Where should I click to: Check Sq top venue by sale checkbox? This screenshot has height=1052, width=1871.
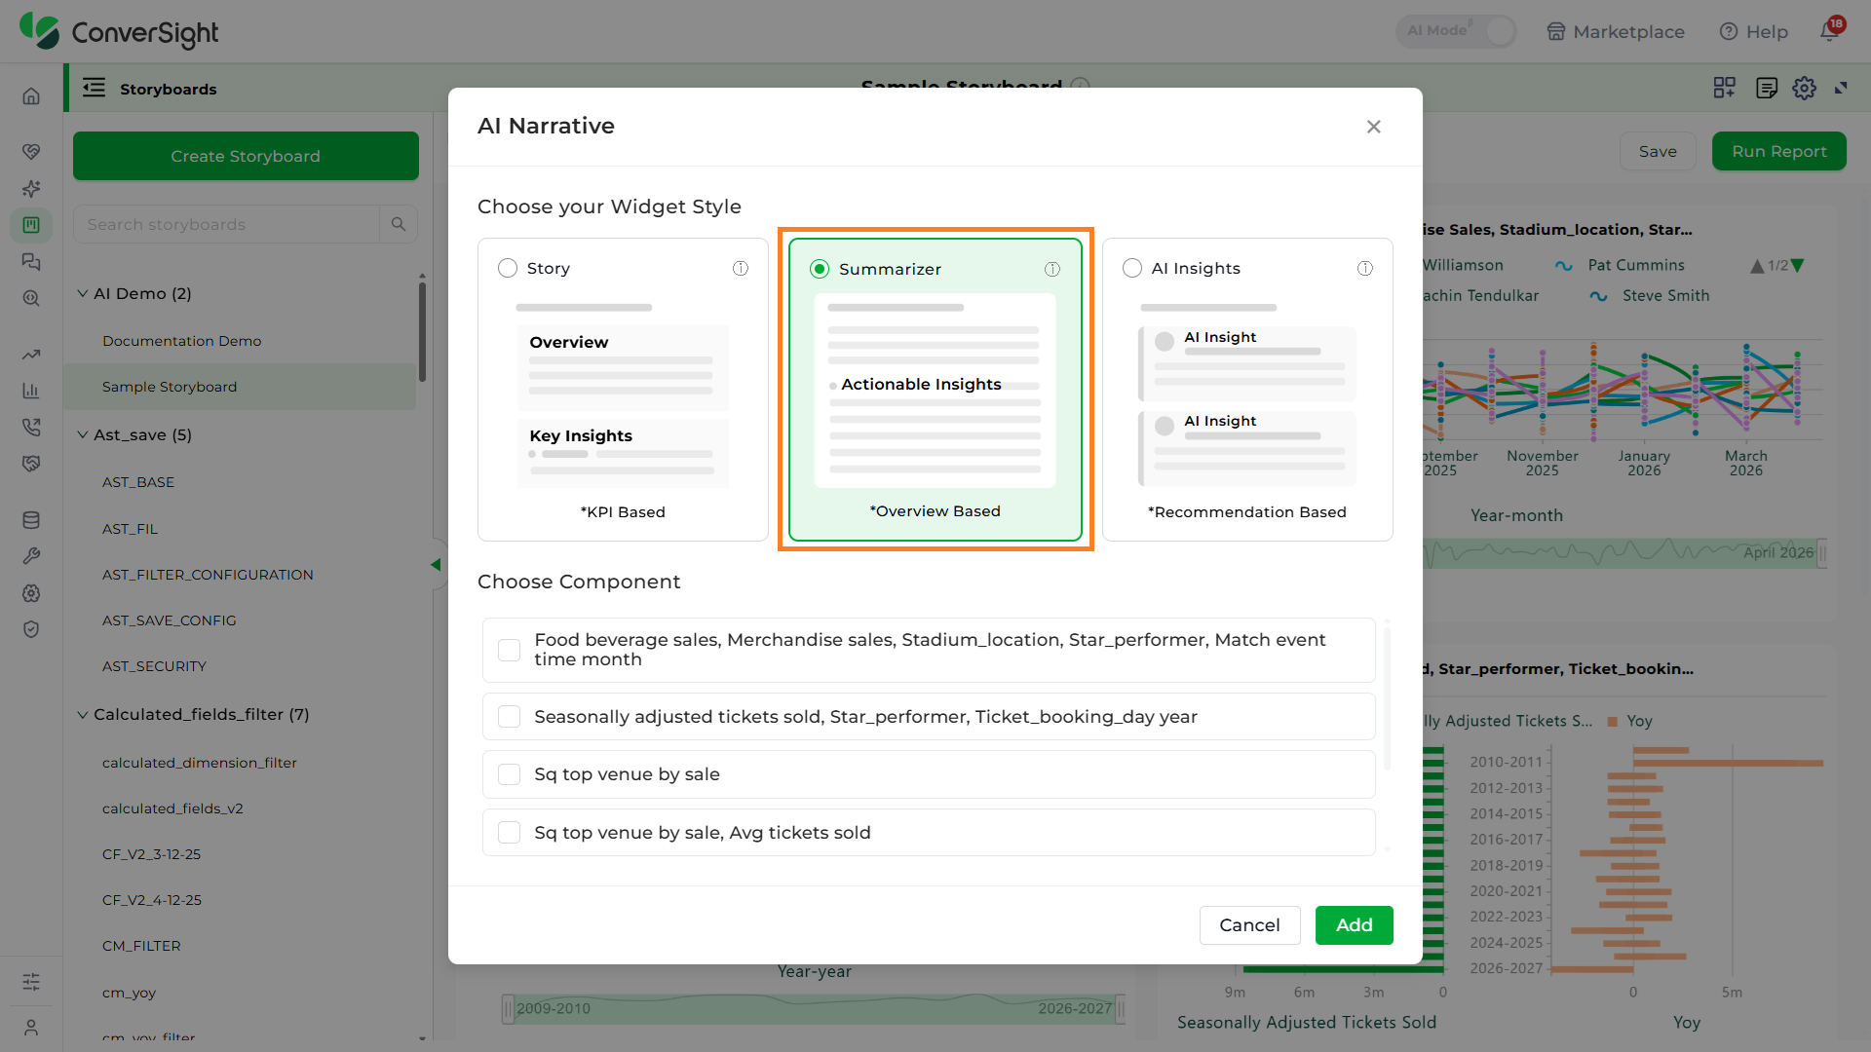509,774
